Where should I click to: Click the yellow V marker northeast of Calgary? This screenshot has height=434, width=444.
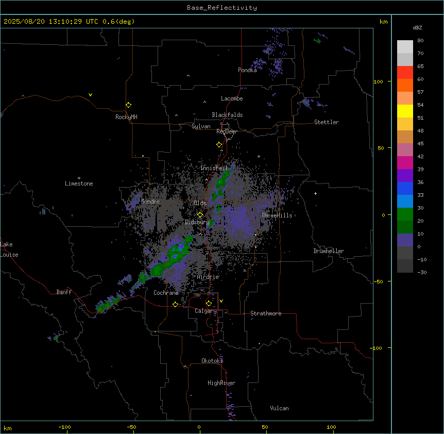(x=221, y=301)
